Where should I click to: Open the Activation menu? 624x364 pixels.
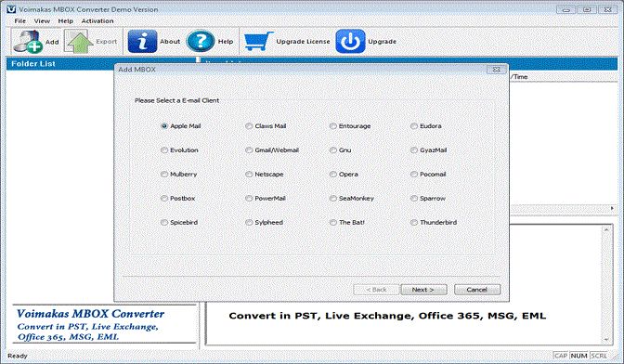pos(97,20)
